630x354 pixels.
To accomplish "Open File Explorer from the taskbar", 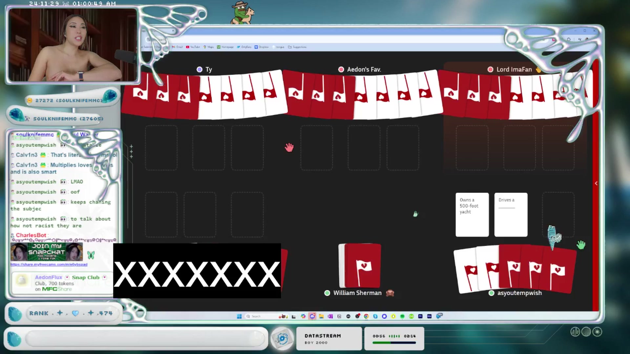I will pyautogui.click(x=321, y=316).
